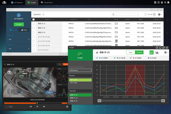Expand the All Devices classification dropdown
Image resolution: width=171 pixels, height=114 pixels.
point(81,70)
